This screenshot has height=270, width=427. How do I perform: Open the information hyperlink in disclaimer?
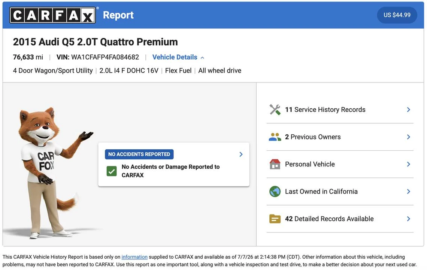134,257
